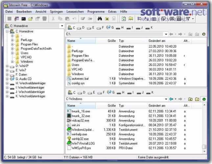Image resolution: width=212 pixels, height=164 pixels.
Task: Open the Extras menu
Action: click(112, 11)
